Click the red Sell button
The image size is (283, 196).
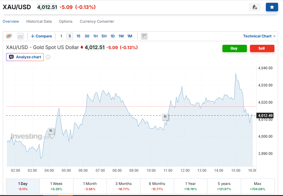(262, 48)
